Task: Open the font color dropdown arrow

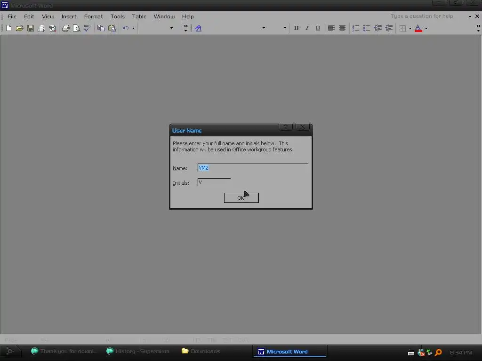Action: [426, 28]
